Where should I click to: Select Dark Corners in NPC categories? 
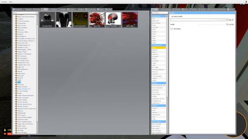click(22, 25)
